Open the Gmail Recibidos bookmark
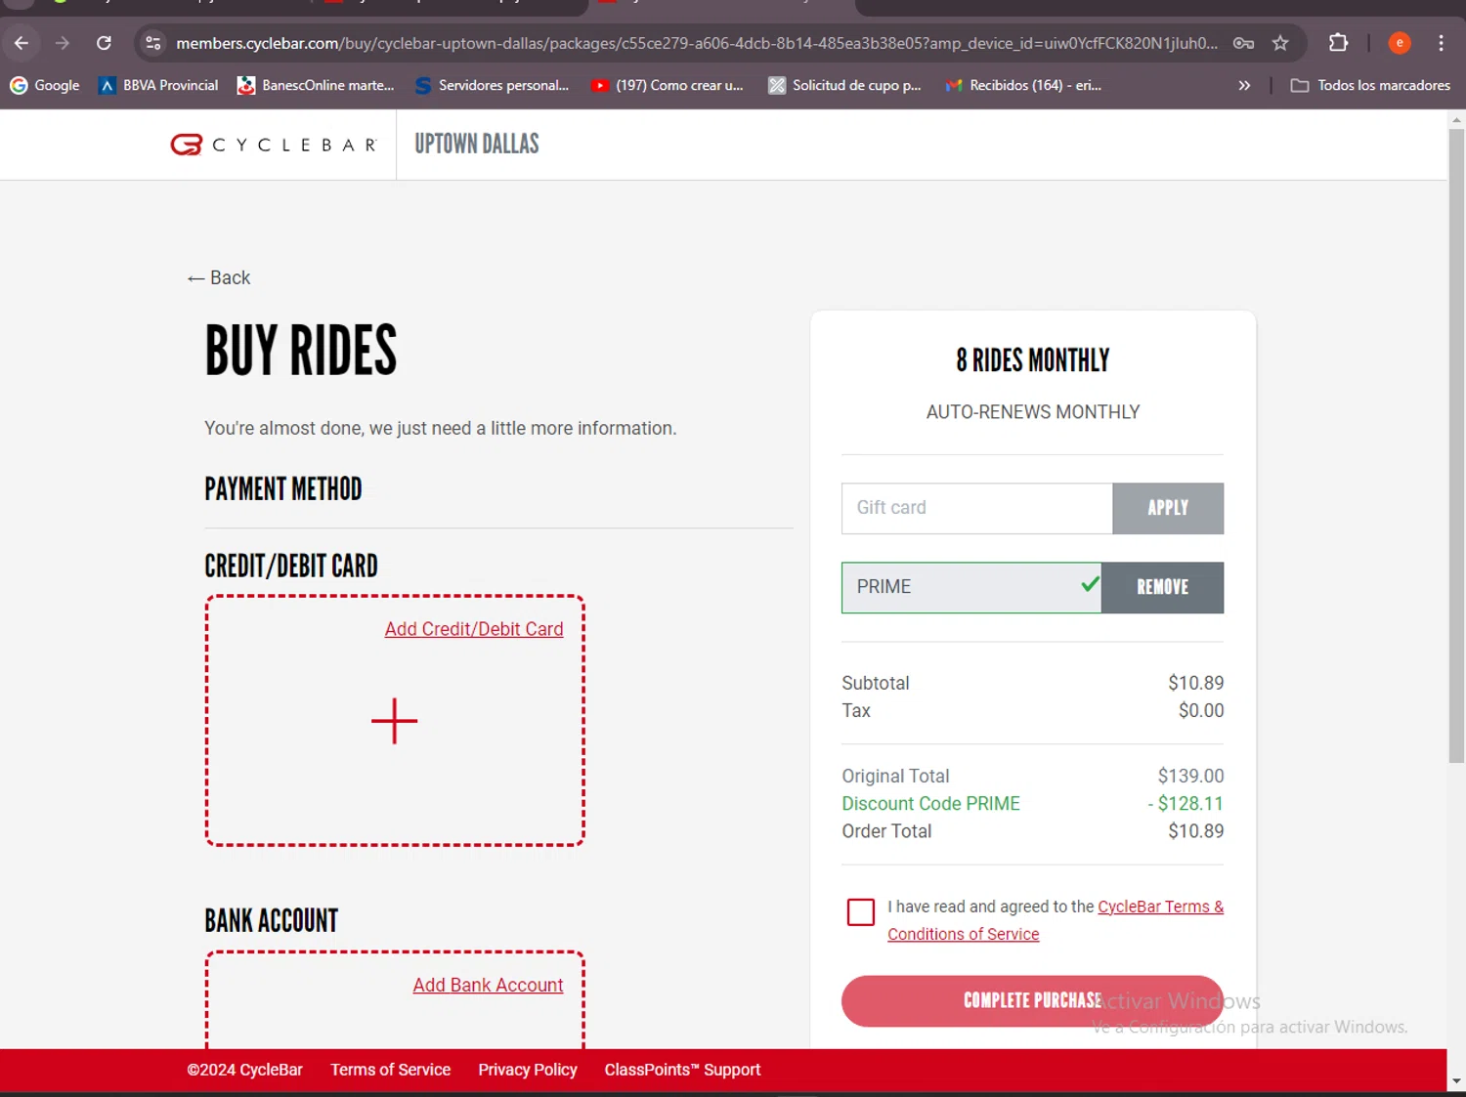This screenshot has width=1466, height=1097. [1023, 85]
